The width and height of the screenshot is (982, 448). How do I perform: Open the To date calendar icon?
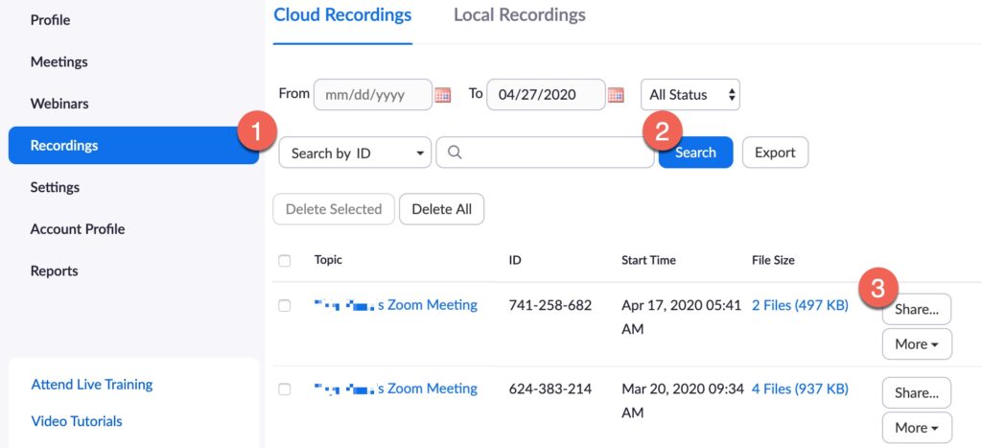(x=616, y=95)
